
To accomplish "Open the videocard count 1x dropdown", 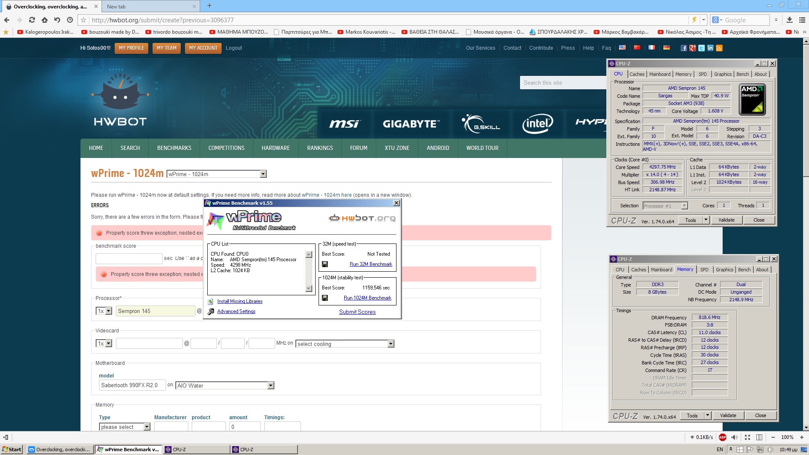I will 108,343.
